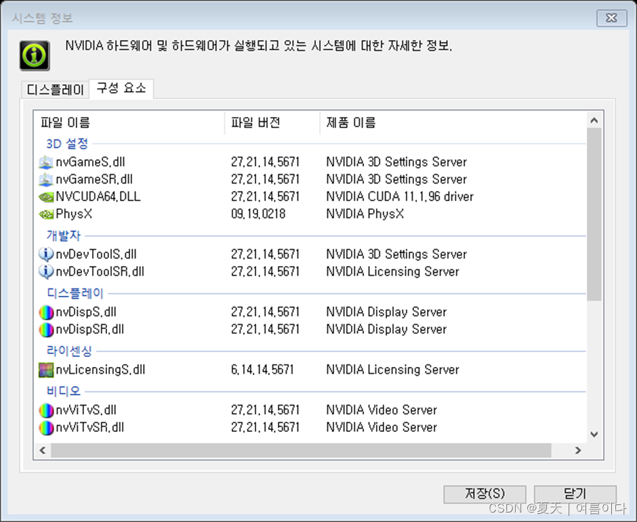Click NVIDIA Video Server in nvViTvSR.dll row
637x522 pixels.
[x=382, y=428]
